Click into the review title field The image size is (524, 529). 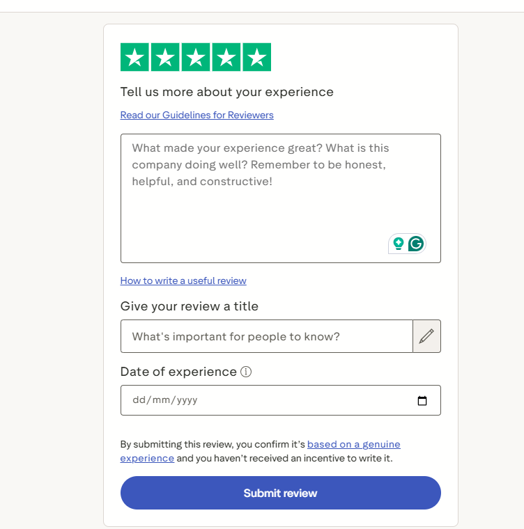(x=266, y=336)
